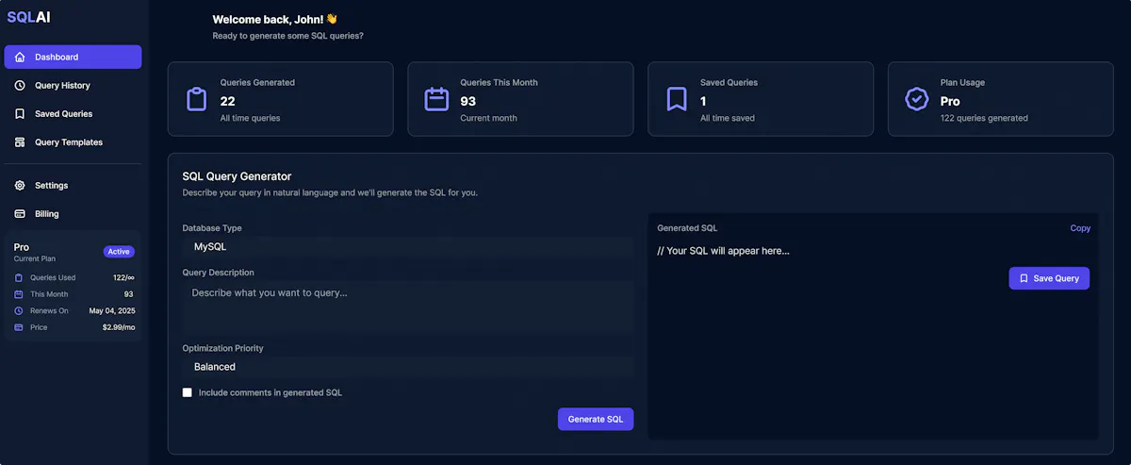Open Billing in sidebar

point(73,213)
